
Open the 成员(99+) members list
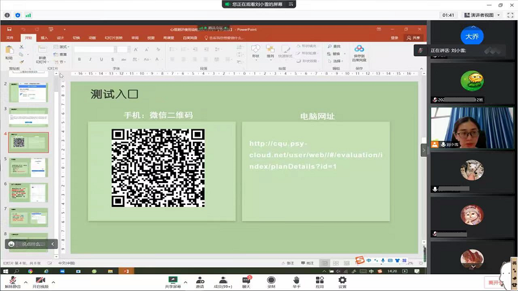coord(223,282)
